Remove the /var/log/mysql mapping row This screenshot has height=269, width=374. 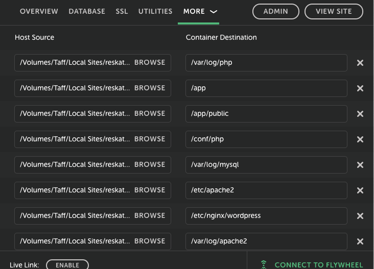(360, 165)
